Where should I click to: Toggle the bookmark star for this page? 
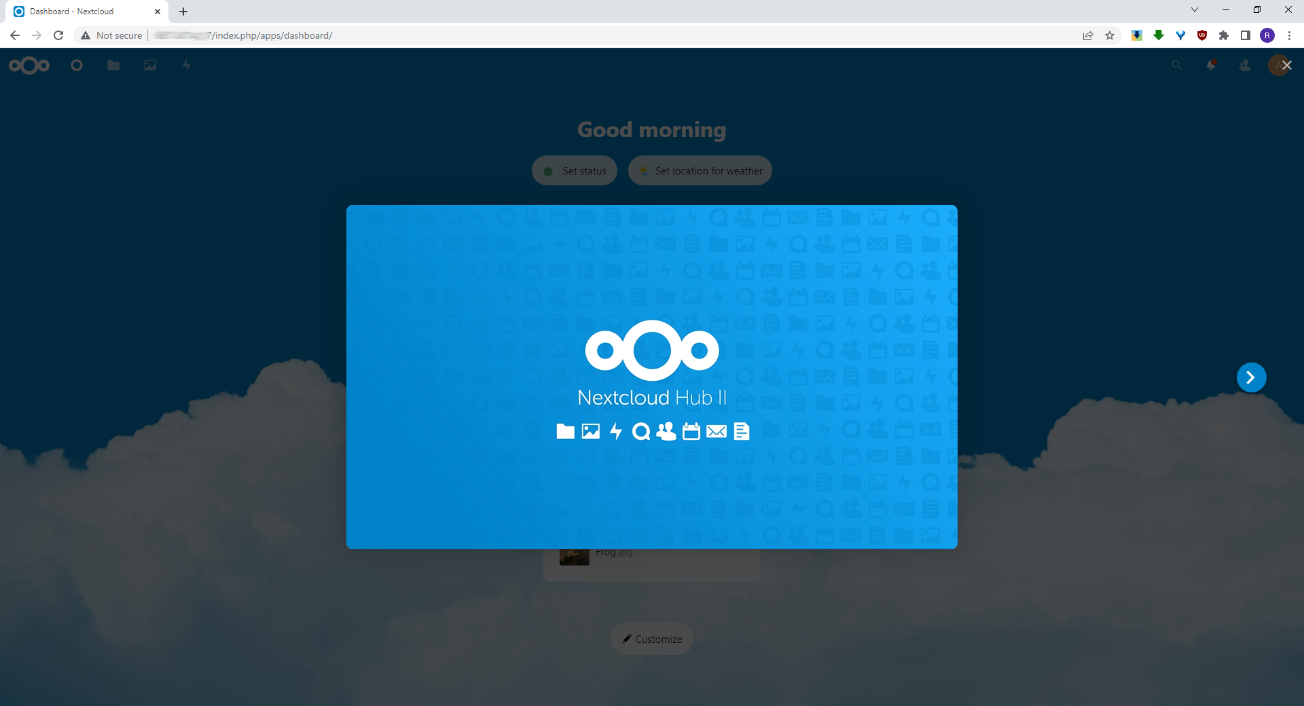[x=1110, y=35]
